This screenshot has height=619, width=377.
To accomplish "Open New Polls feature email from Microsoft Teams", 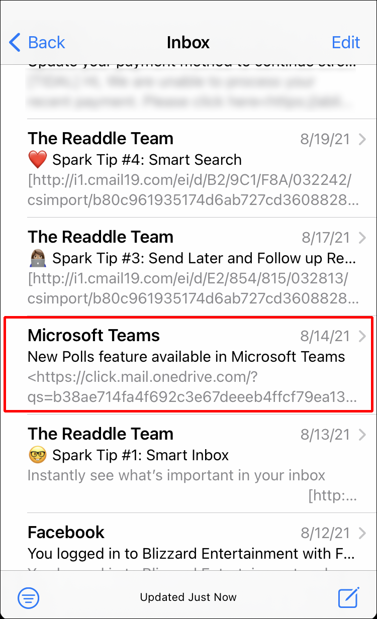I will 186,357.
